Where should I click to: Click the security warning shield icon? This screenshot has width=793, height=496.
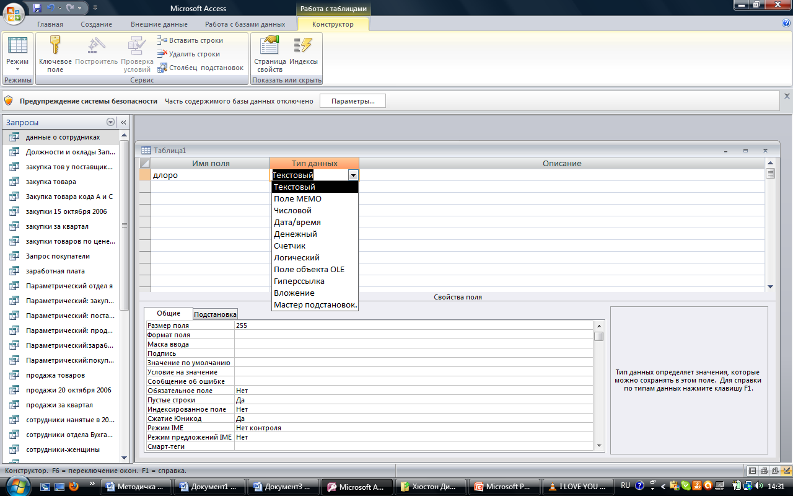pyautogui.click(x=9, y=100)
